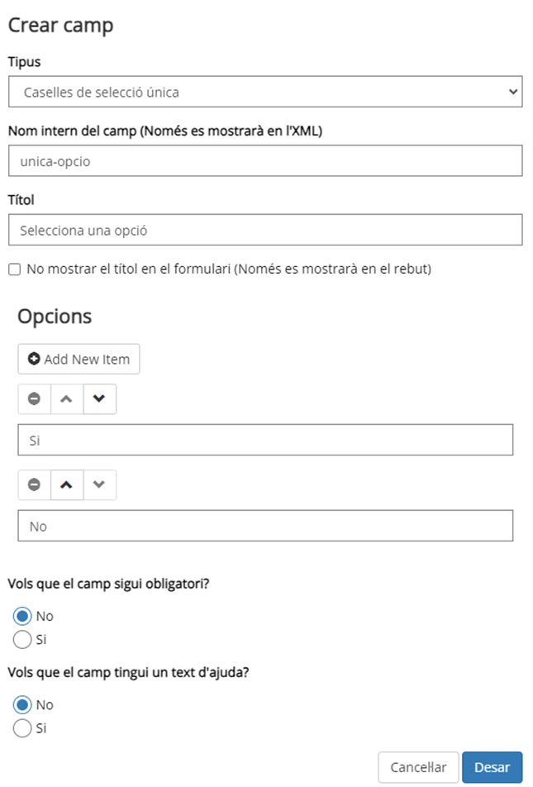Click the Tipus dropdown chevron arrow
Screen dimensions: 533x787
(x=512, y=92)
